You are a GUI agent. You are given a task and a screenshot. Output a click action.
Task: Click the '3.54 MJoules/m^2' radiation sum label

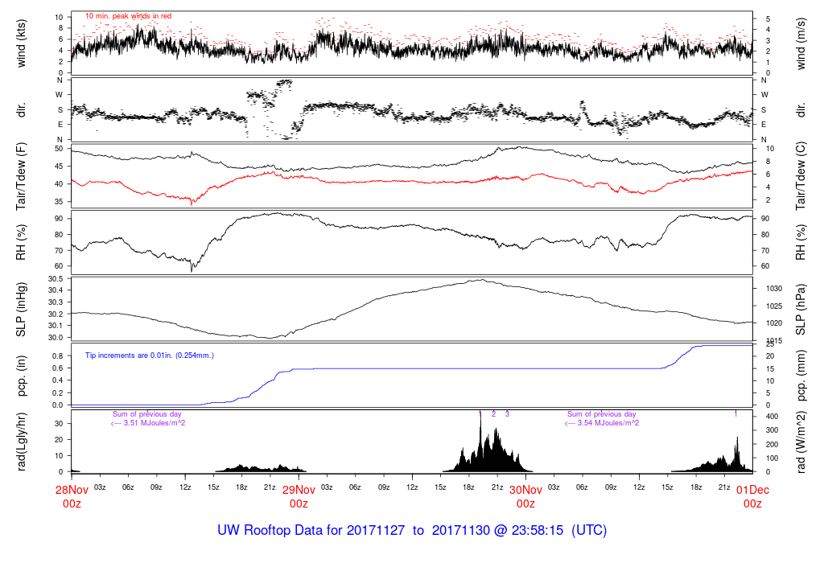point(608,423)
